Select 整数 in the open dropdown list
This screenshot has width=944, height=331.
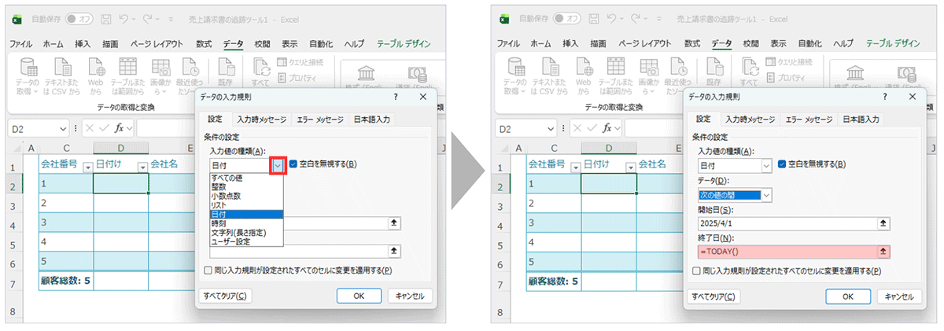coord(246,187)
